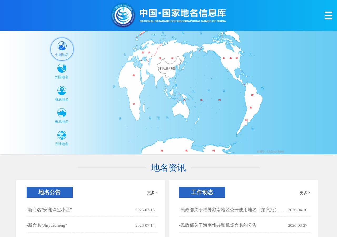The height and width of the screenshot is (237, 337).
Task: Select the 海底地名 icon
Action: coord(62,91)
